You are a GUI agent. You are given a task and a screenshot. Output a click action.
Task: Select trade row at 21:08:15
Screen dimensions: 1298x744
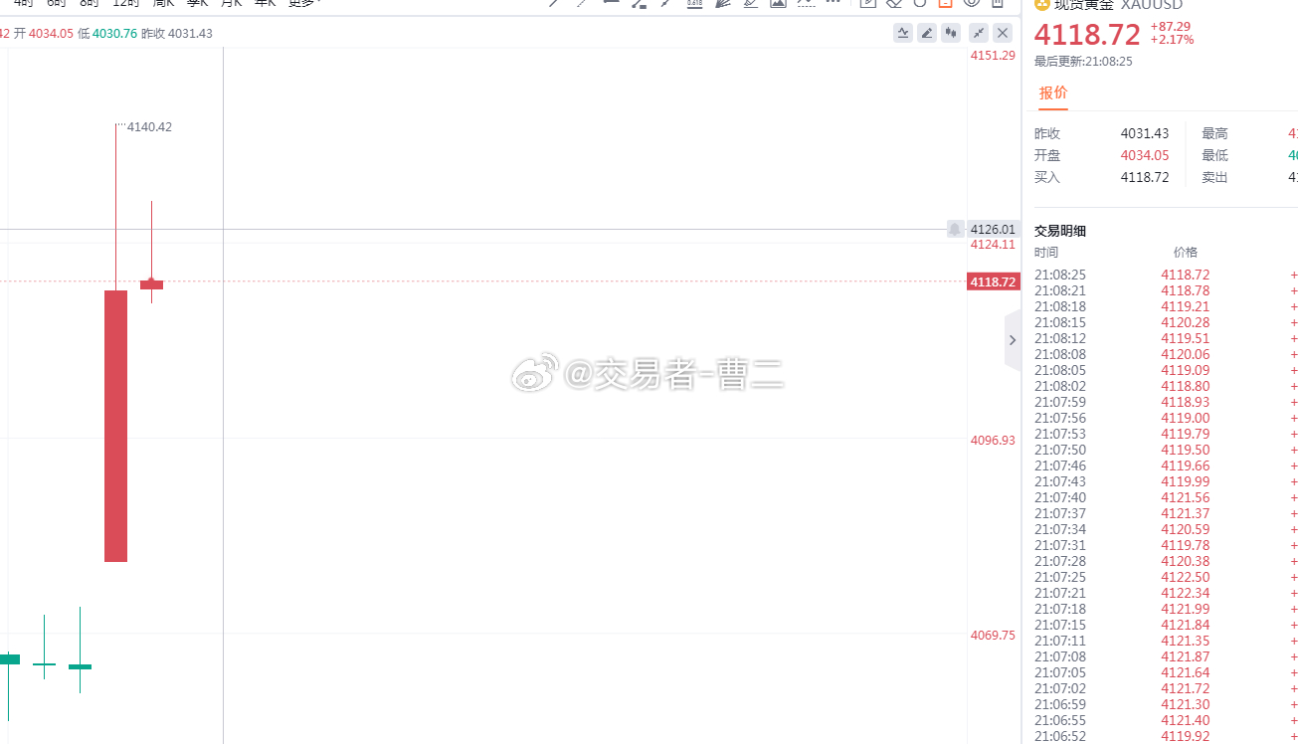click(x=1166, y=322)
